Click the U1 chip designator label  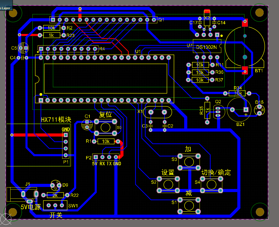[138, 51]
